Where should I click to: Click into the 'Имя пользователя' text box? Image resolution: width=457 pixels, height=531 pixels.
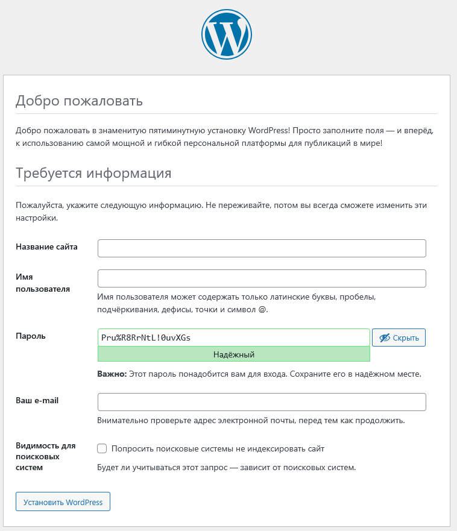[262, 278]
